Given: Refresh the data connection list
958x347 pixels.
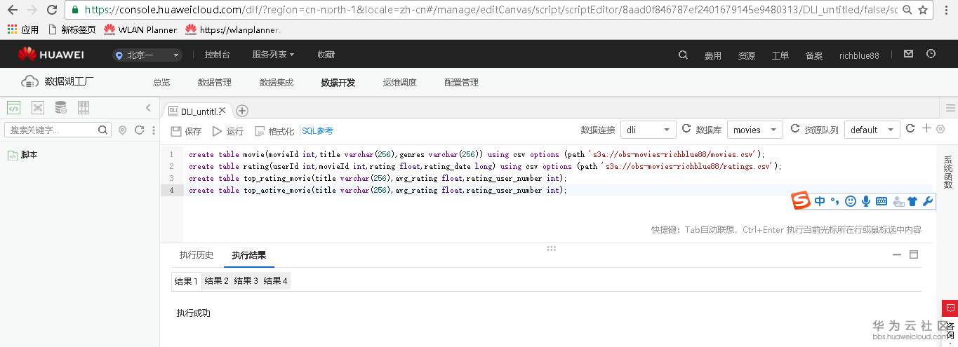Looking at the screenshot, I should tap(686, 129).
